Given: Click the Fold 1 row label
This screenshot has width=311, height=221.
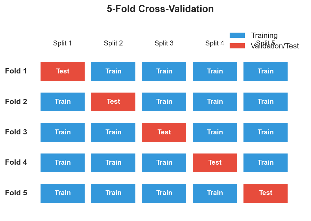Looking at the screenshot, I should click(16, 71).
